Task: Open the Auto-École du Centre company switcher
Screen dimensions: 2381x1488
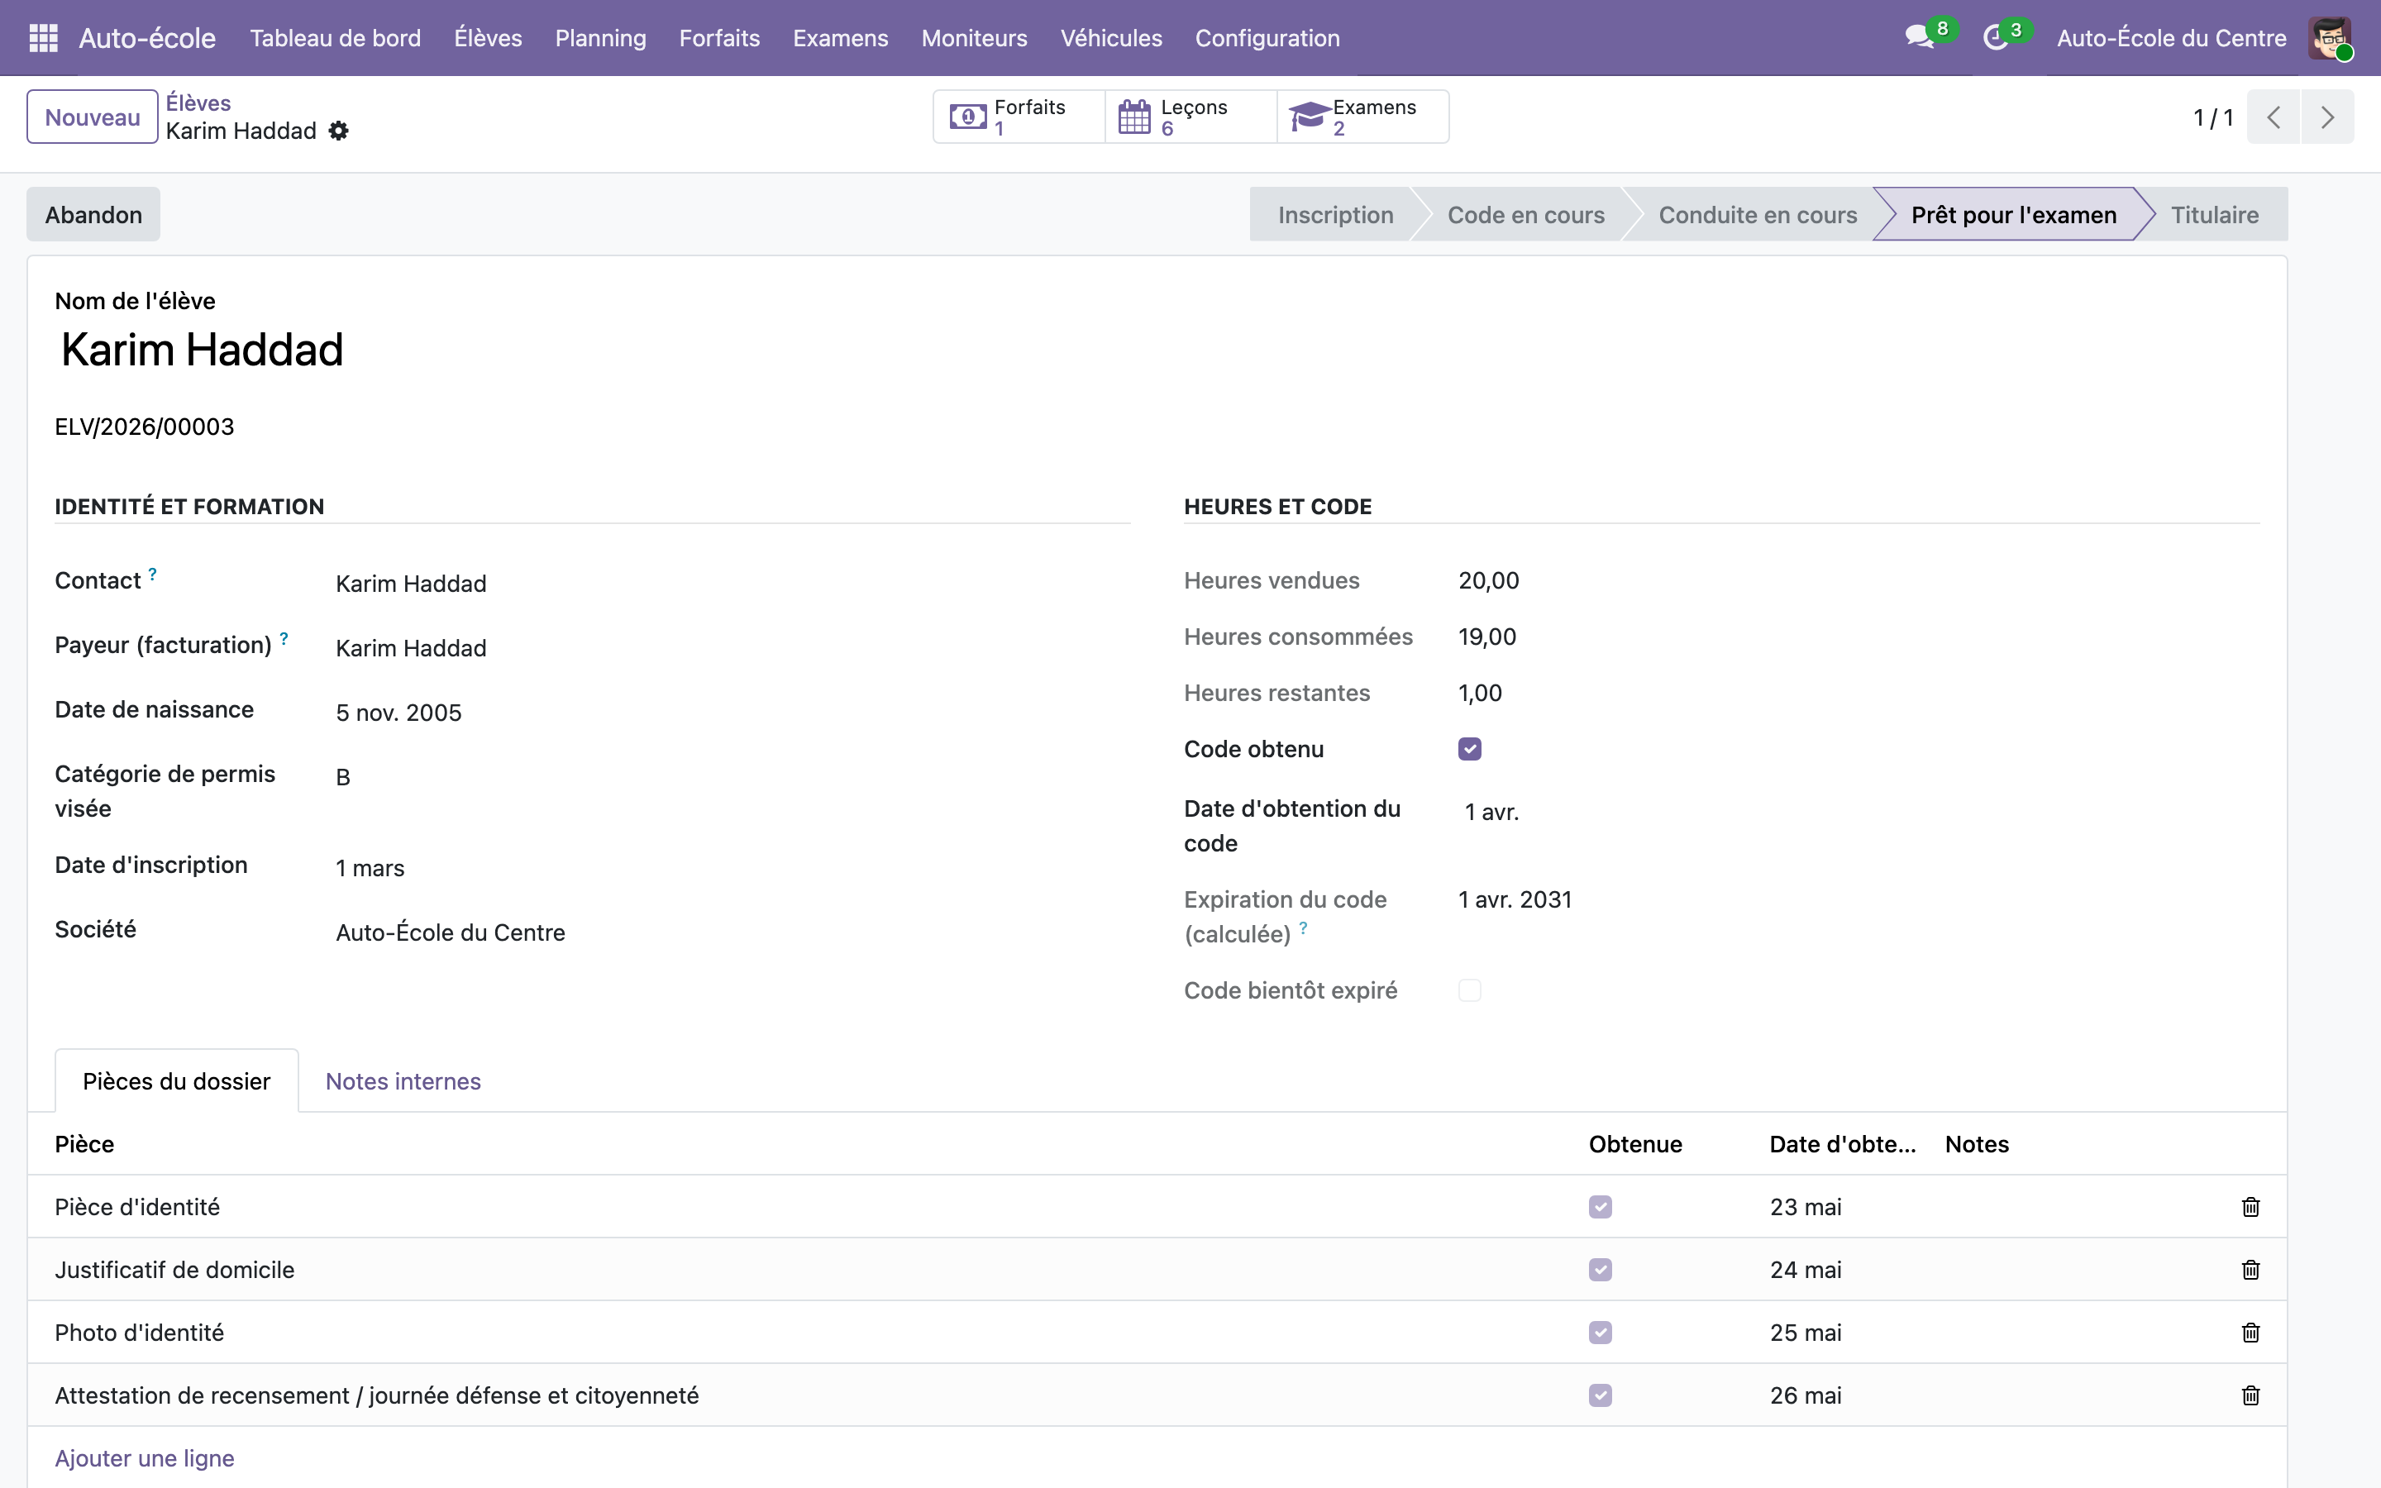Action: [2170, 37]
